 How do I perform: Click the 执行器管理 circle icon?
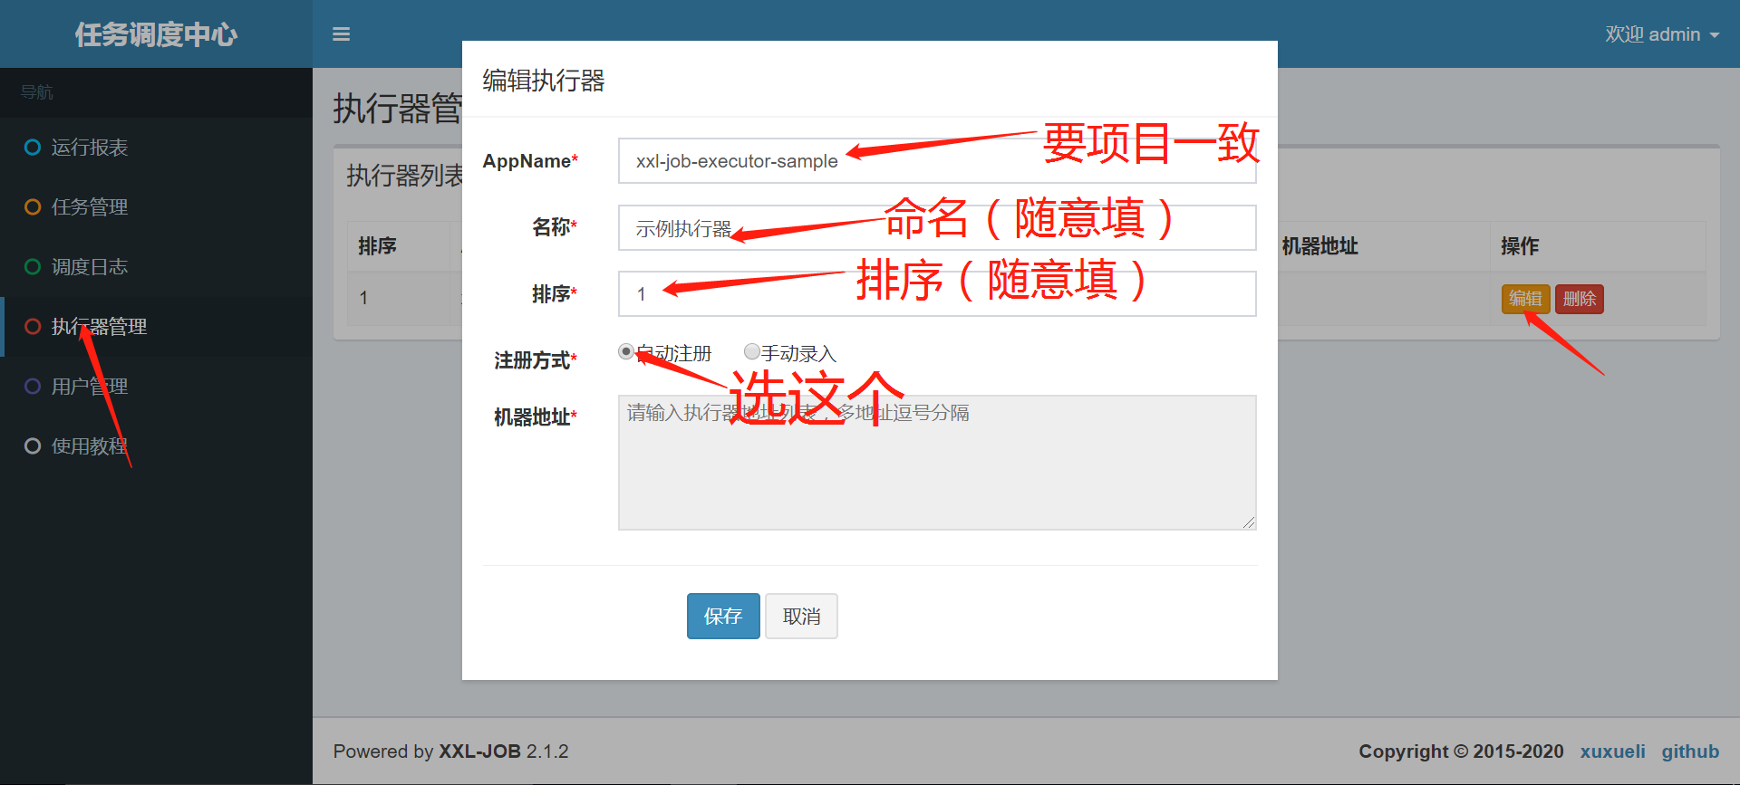33,326
